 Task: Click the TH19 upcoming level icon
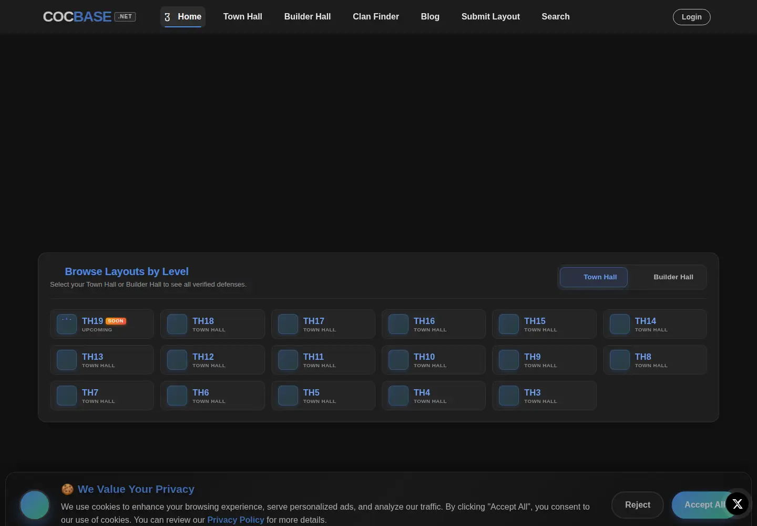pyautogui.click(x=67, y=324)
